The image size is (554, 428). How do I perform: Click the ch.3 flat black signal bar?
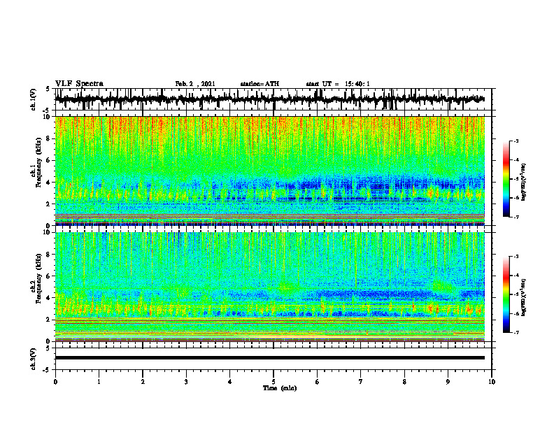[x=269, y=358]
